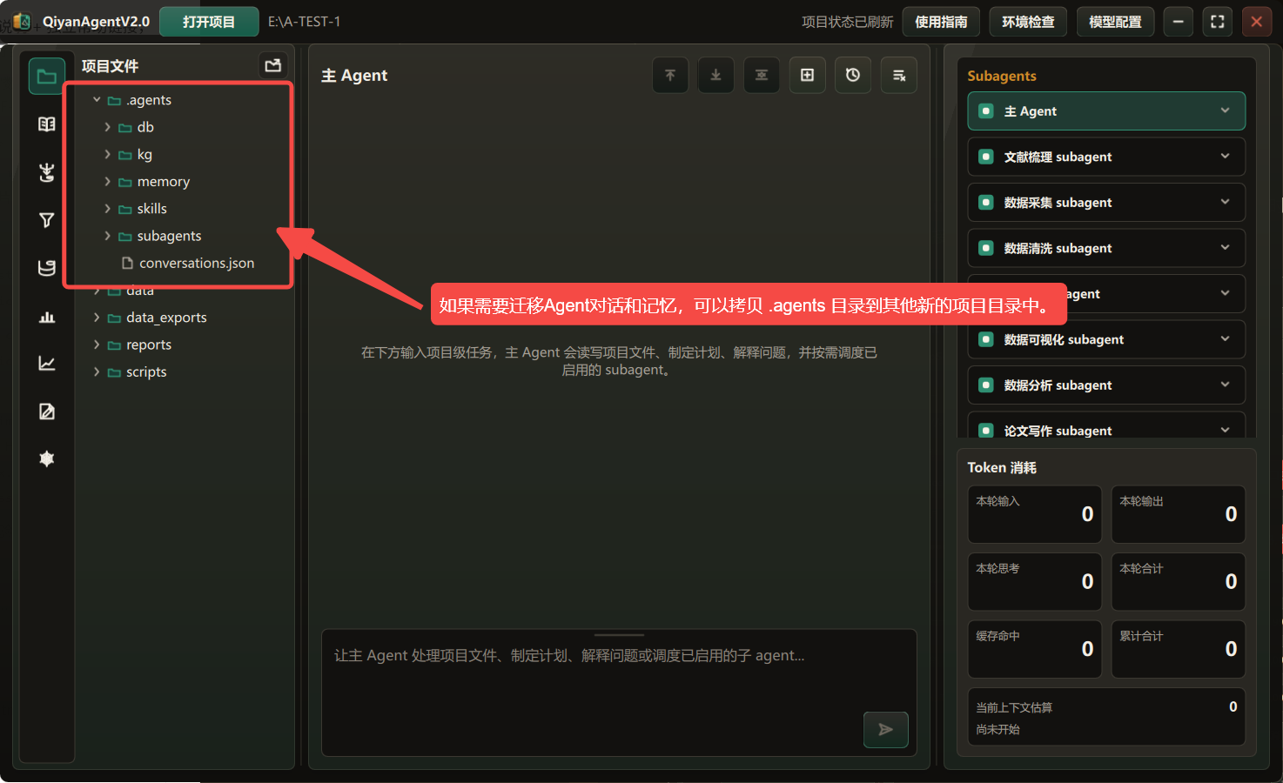Toggle the 数据清洗 subagent checkbox
This screenshot has height=783, width=1283.
(x=986, y=248)
